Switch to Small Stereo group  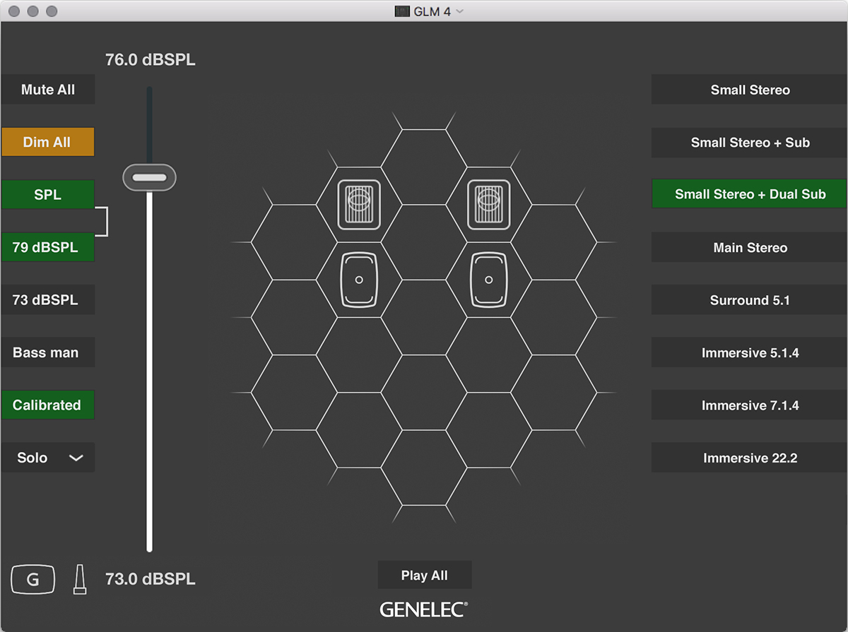pos(750,90)
